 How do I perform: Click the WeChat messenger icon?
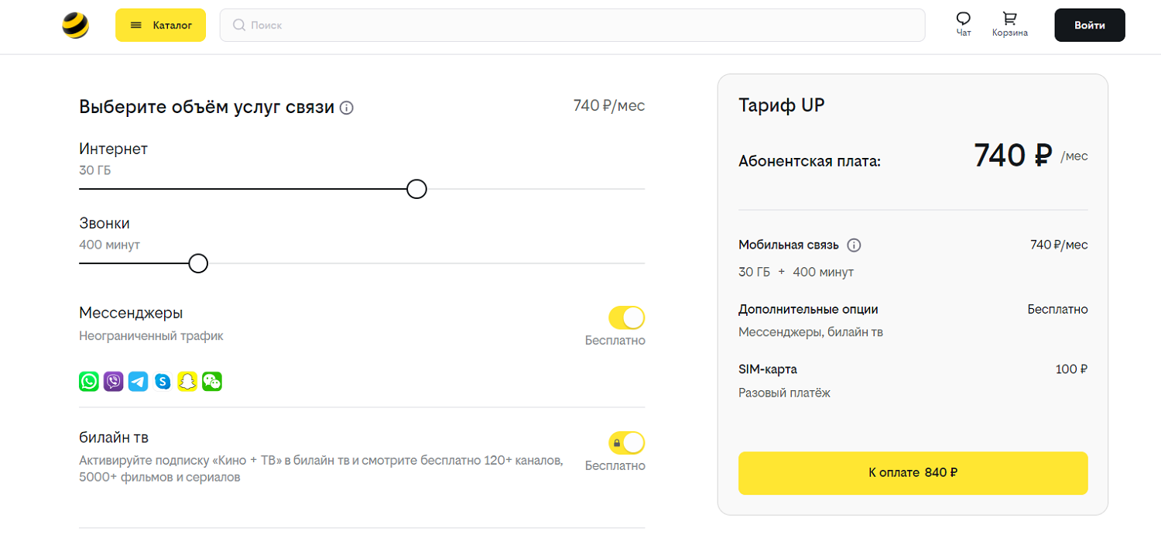coord(212,381)
